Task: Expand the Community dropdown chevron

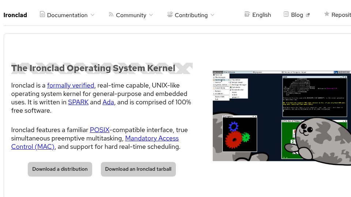Action: pos(151,15)
